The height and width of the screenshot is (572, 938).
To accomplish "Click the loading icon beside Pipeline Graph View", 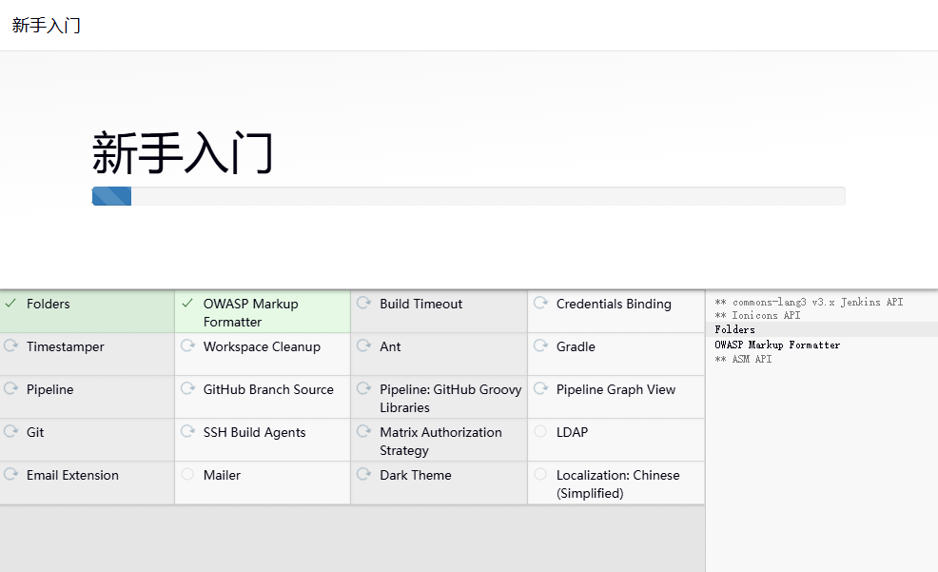I will tap(540, 389).
